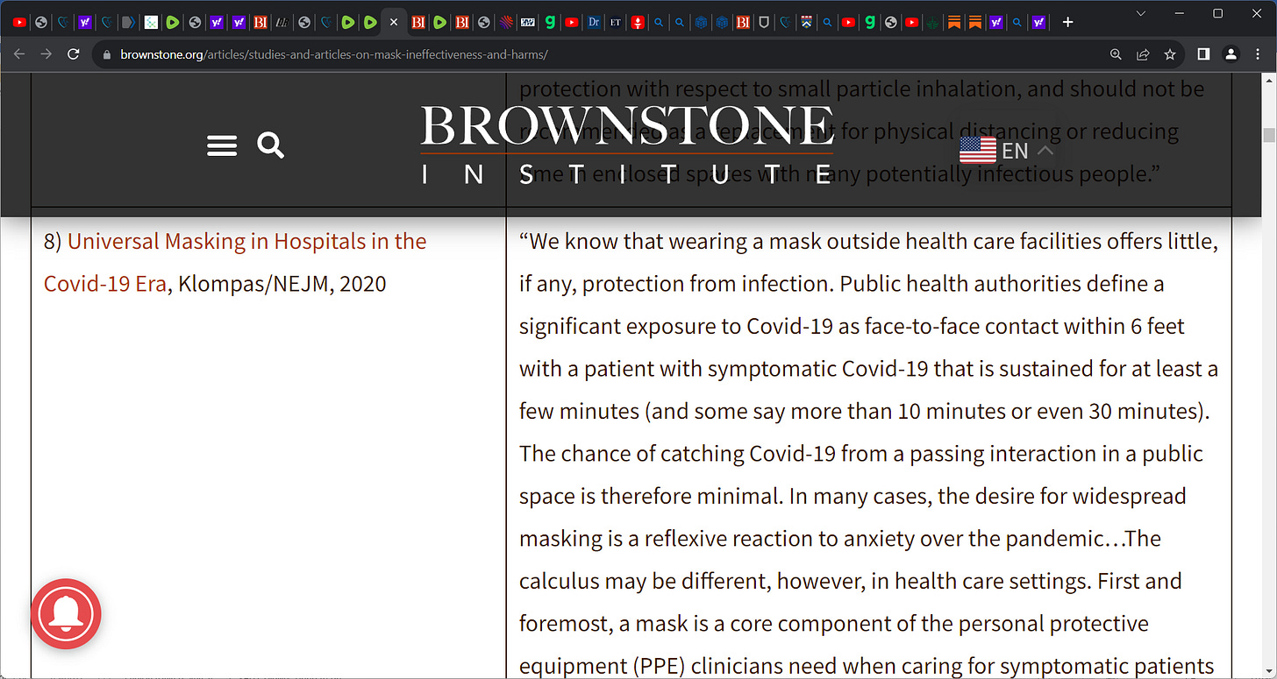Image resolution: width=1277 pixels, height=679 pixels.
Task: Open the Brownstone hamburger menu
Action: click(x=222, y=145)
